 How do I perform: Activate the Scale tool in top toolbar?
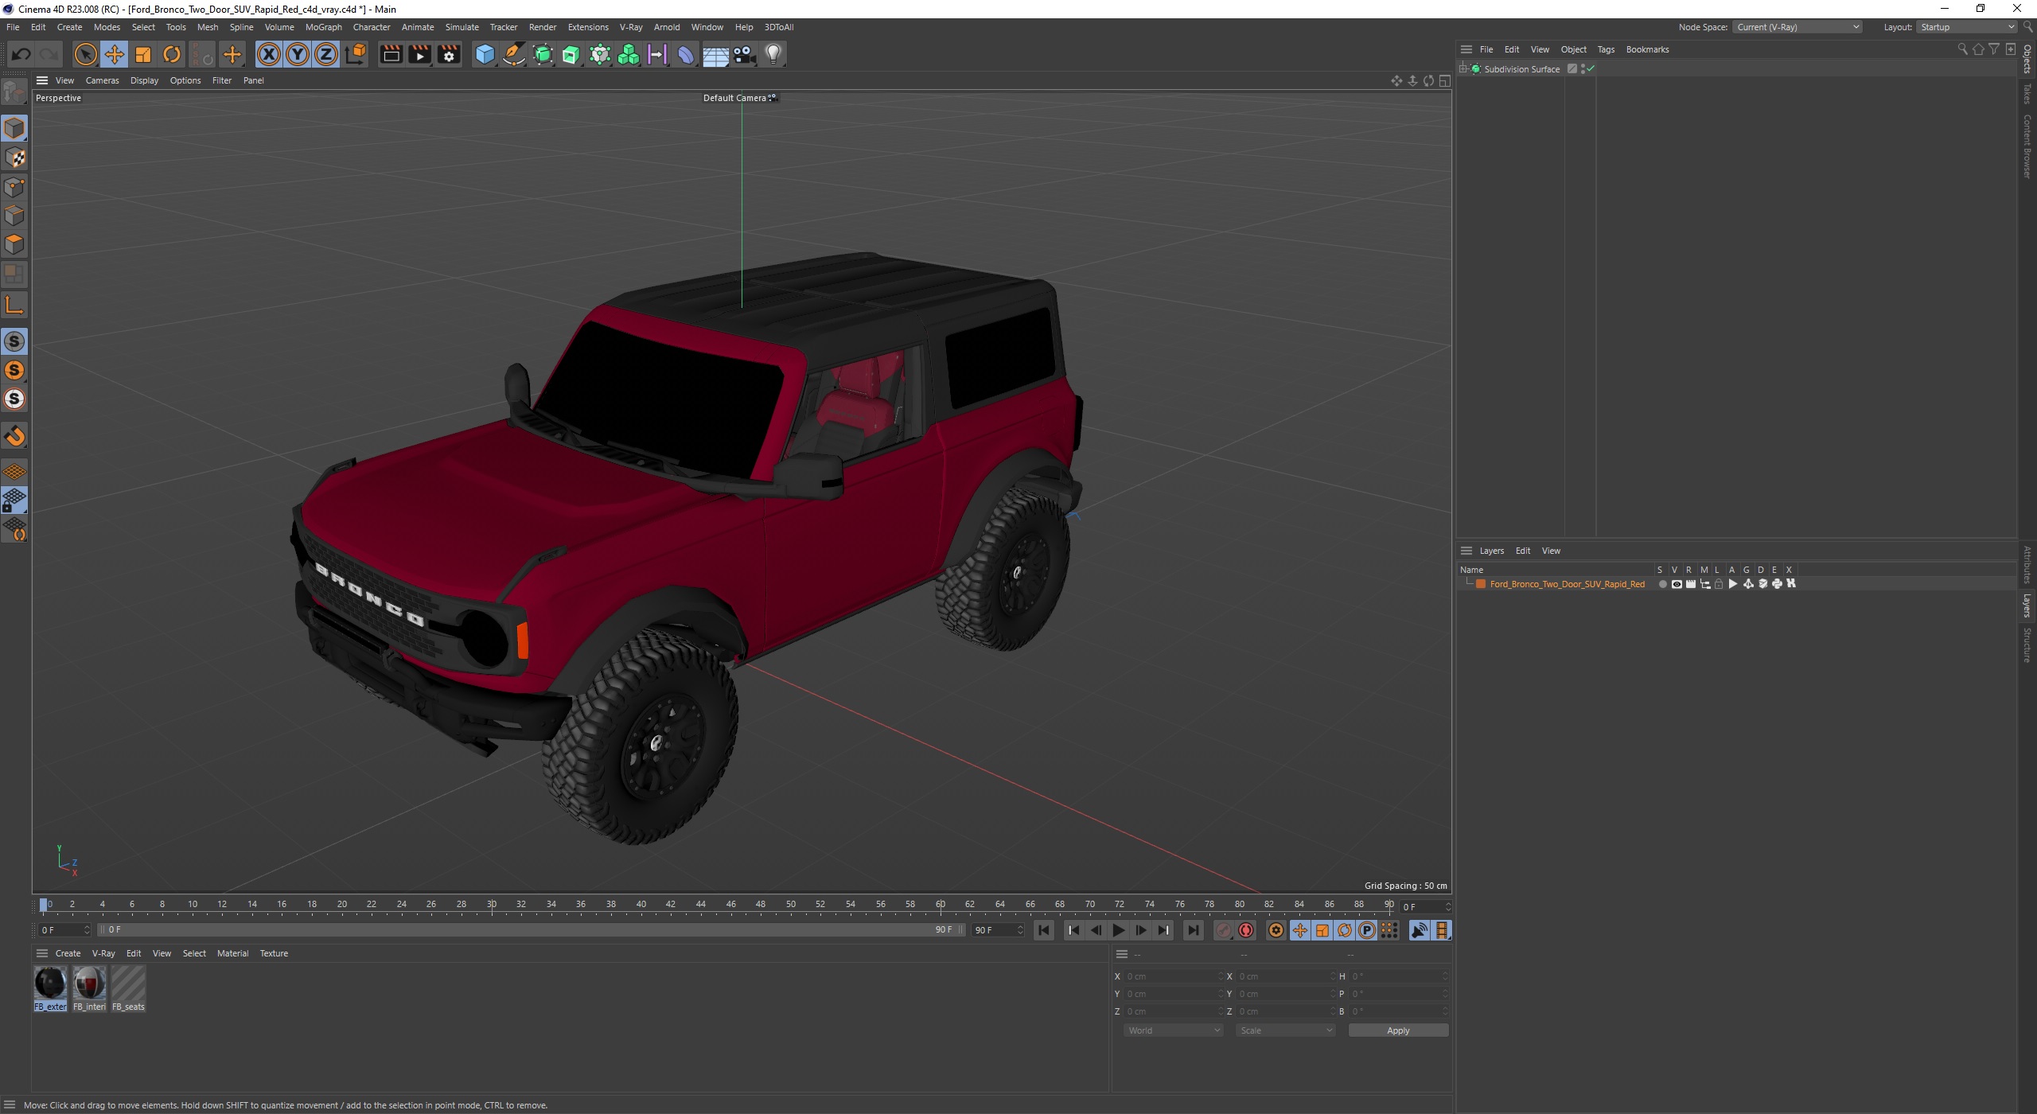tap(143, 54)
